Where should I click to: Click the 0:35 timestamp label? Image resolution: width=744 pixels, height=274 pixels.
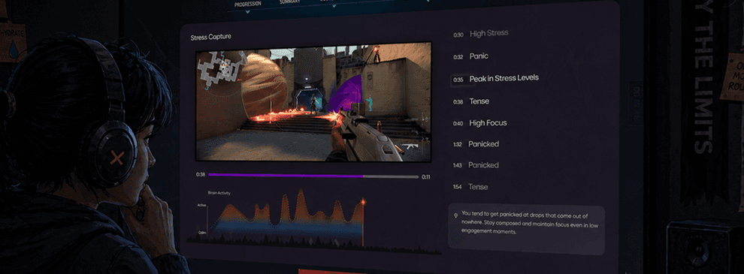point(458,80)
